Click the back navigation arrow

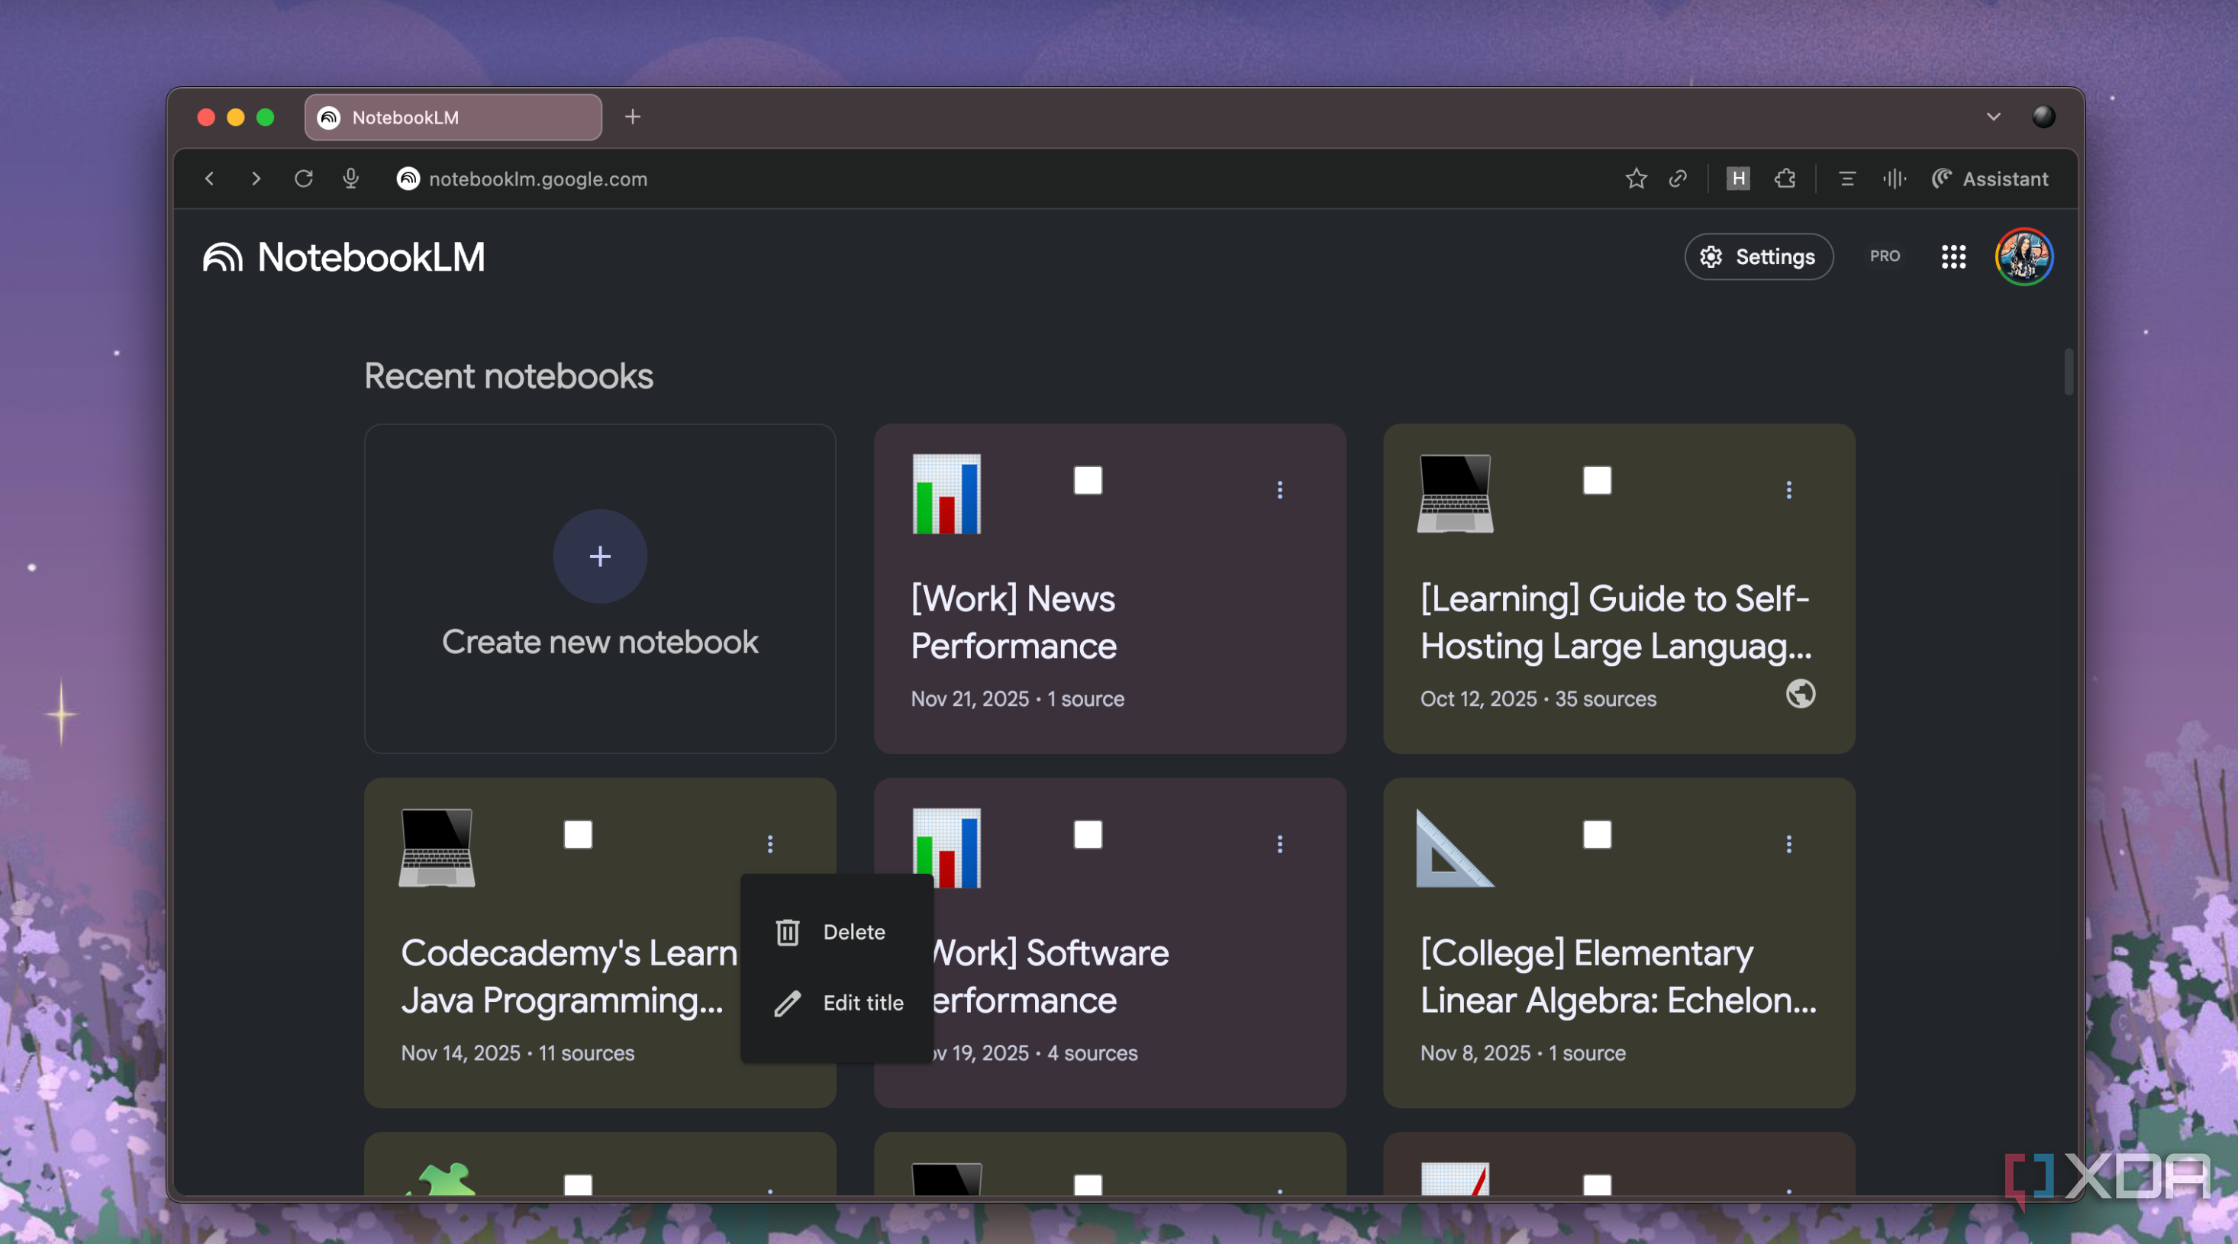[x=209, y=179]
